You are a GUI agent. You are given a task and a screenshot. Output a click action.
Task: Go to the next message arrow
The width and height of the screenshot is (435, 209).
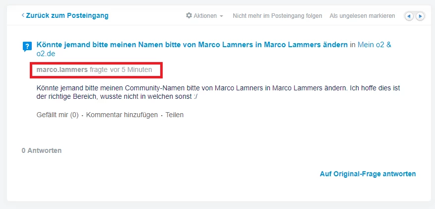[x=420, y=16]
